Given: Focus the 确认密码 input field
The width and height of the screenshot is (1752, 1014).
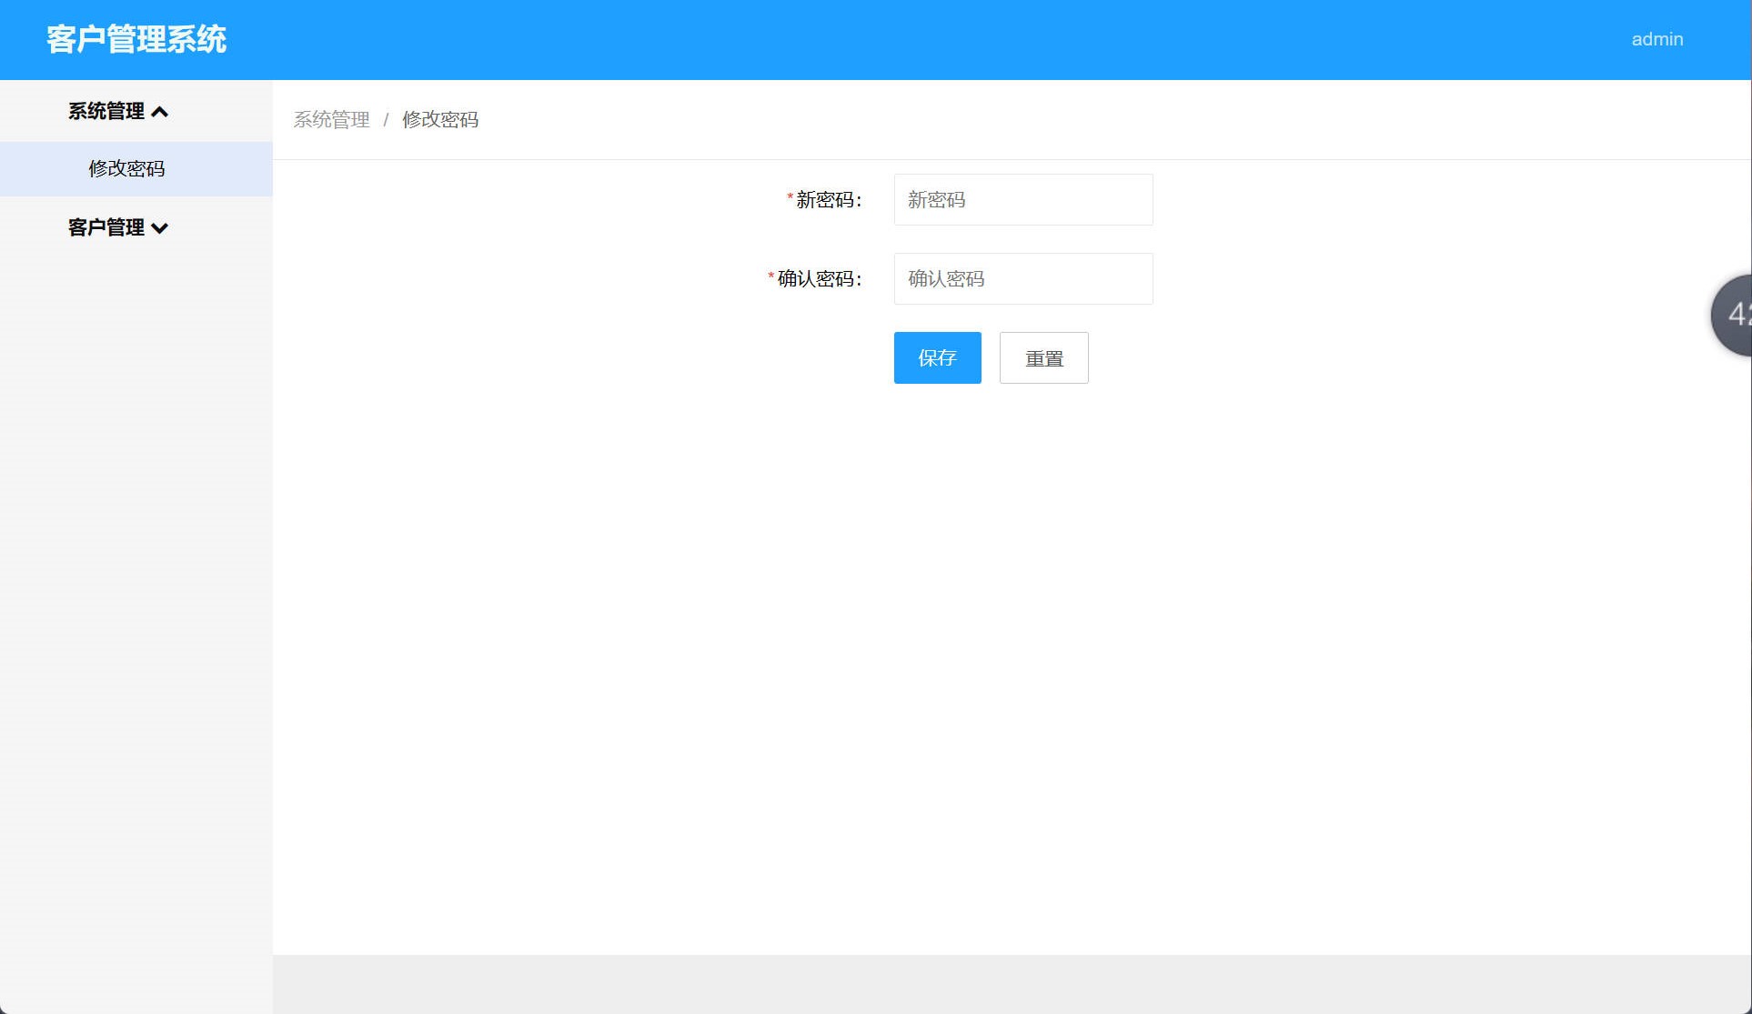Looking at the screenshot, I should click(x=1022, y=278).
